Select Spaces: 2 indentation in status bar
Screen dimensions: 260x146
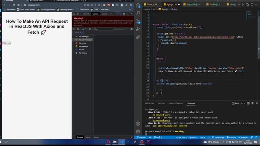coord(193,137)
